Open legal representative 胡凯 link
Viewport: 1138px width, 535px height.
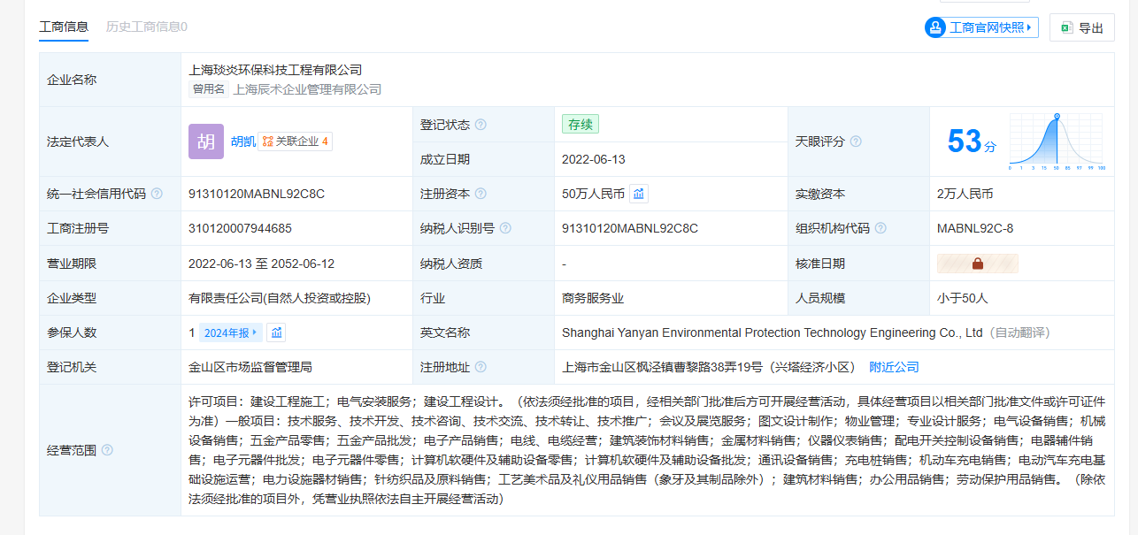[x=243, y=141]
